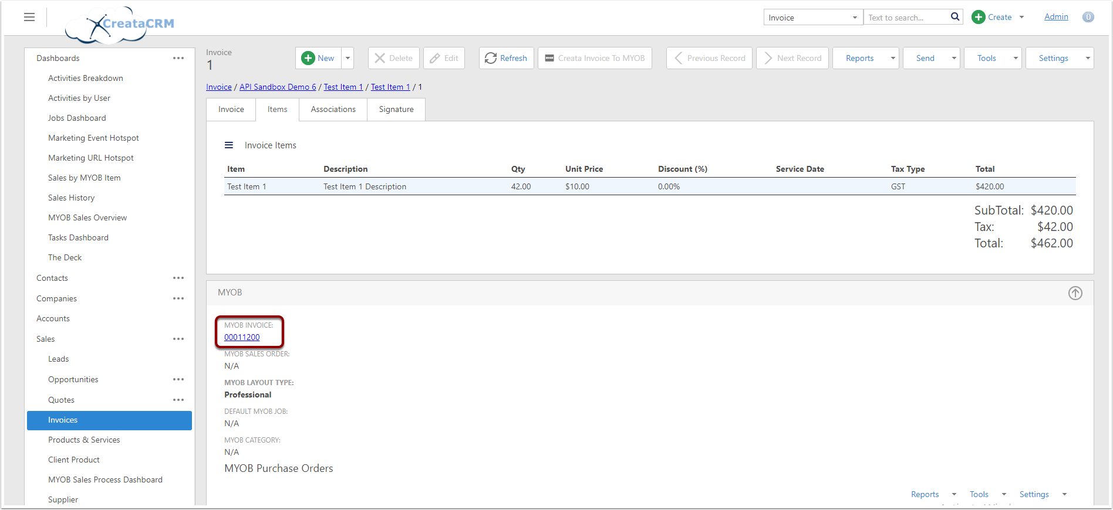Screen dimensions: 1113x510
Task: Open Marketing URL Hotspot
Action: point(91,158)
